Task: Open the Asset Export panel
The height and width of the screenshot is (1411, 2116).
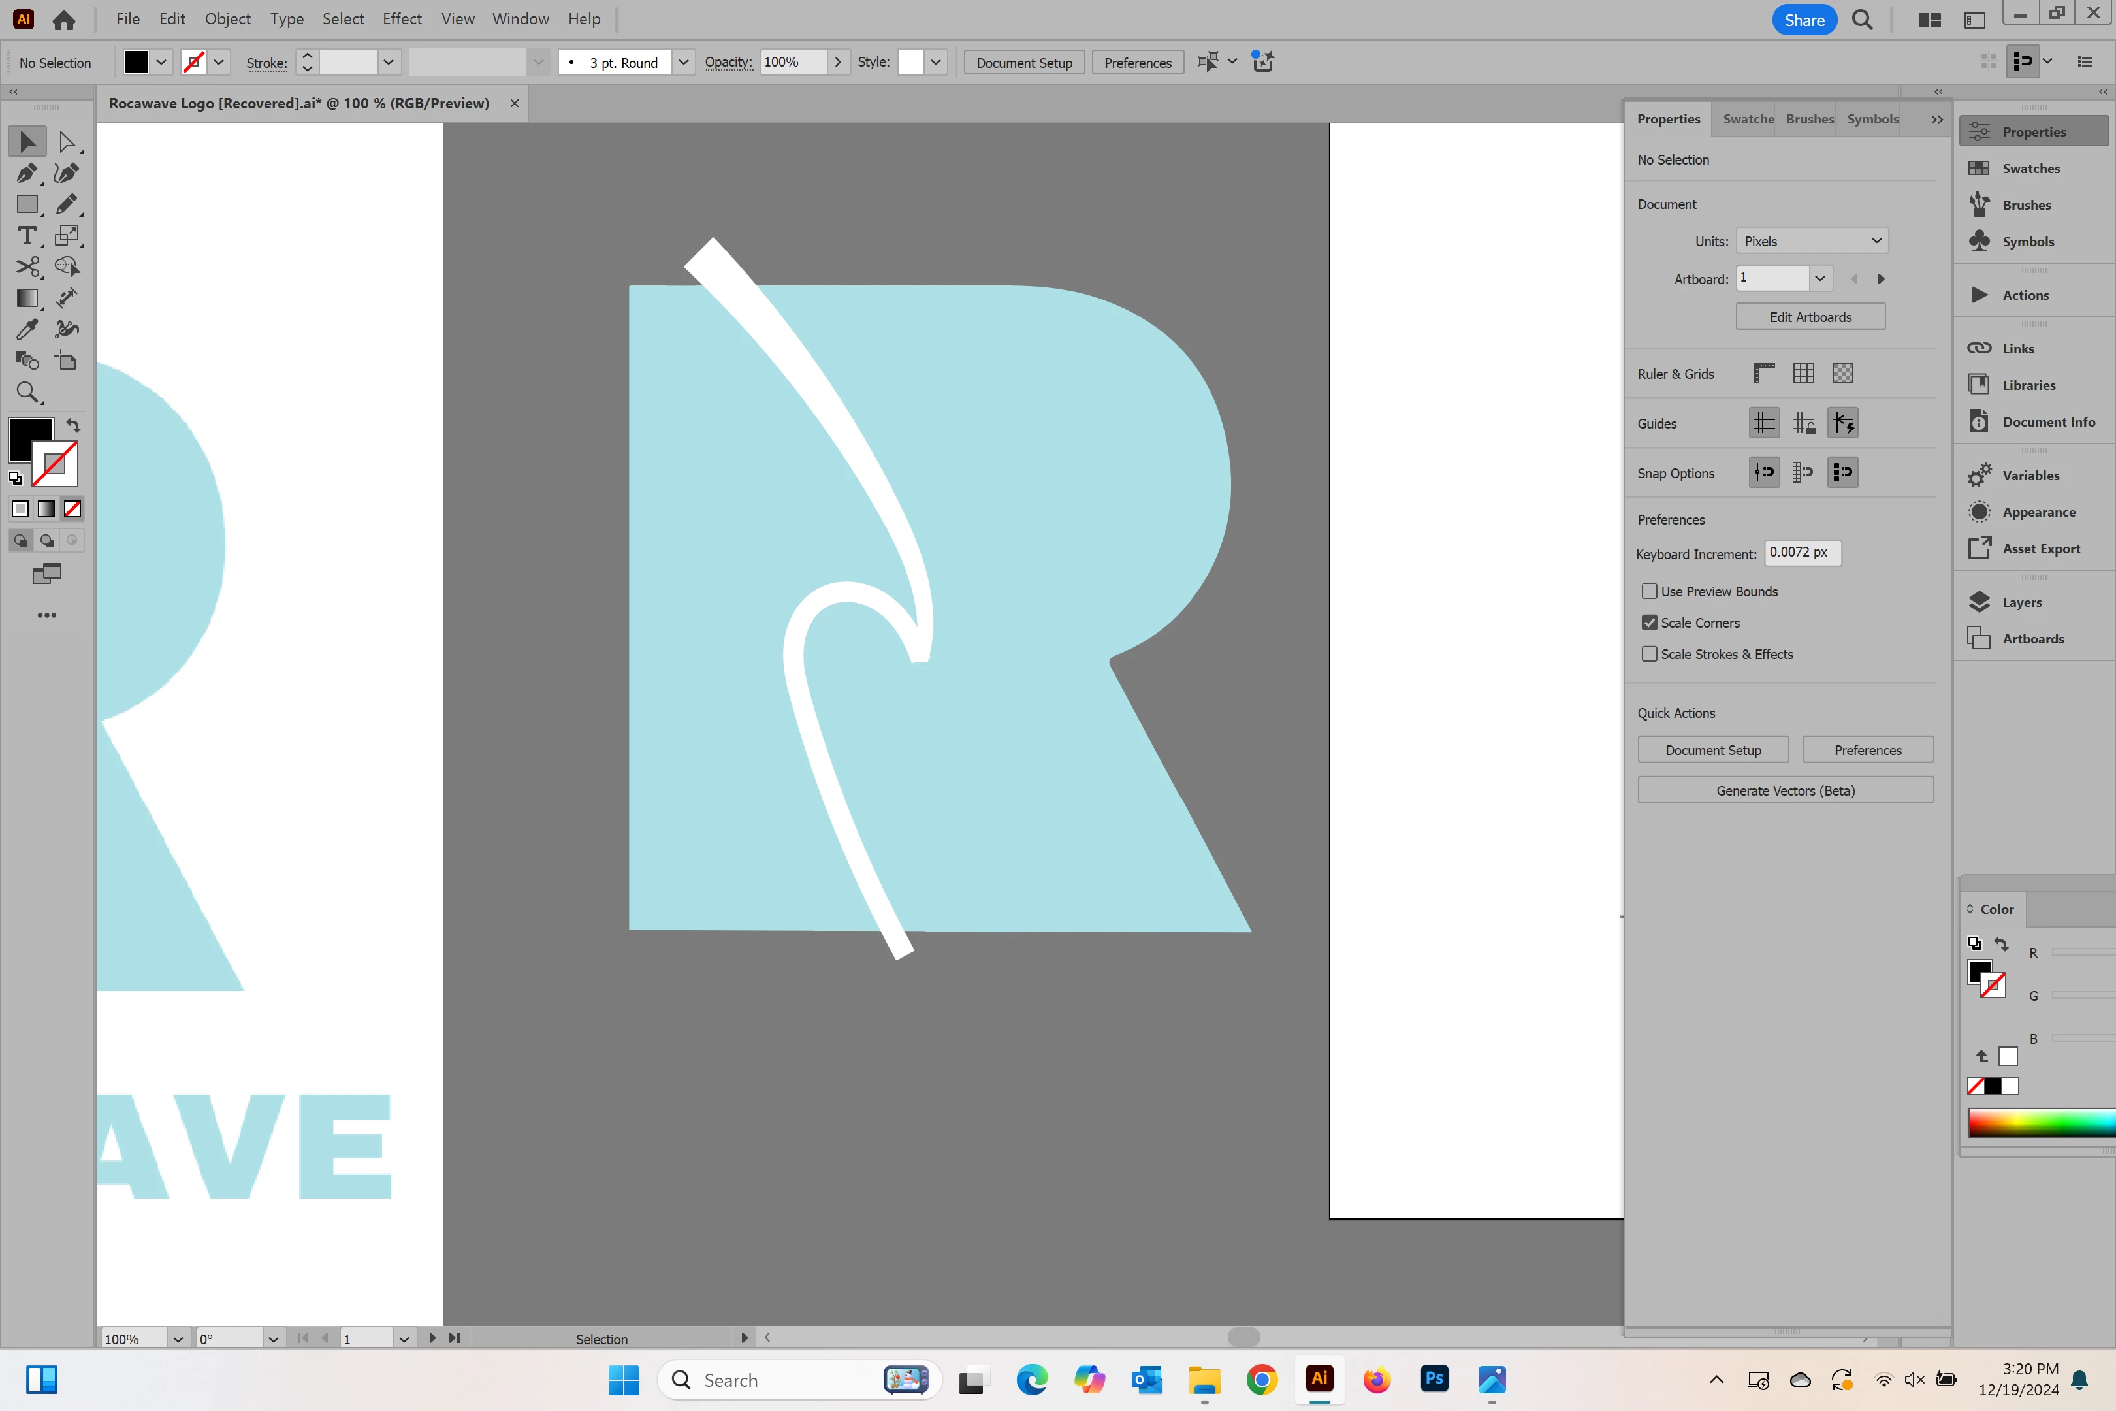Action: (x=2040, y=548)
